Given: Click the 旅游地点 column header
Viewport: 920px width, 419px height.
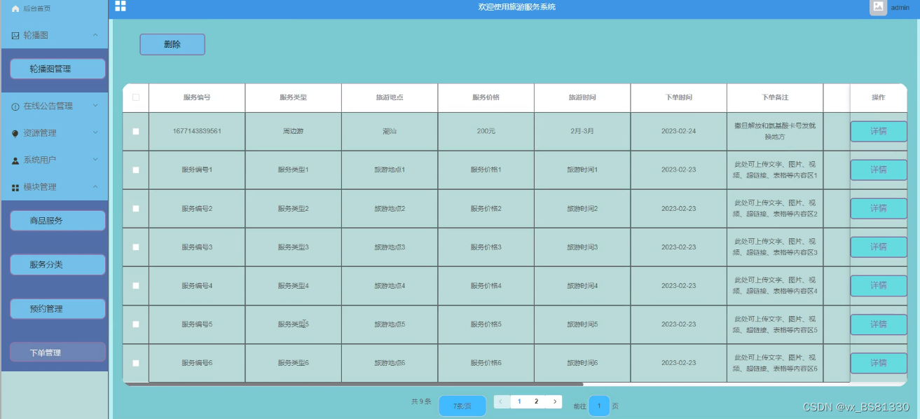Looking at the screenshot, I should [390, 97].
